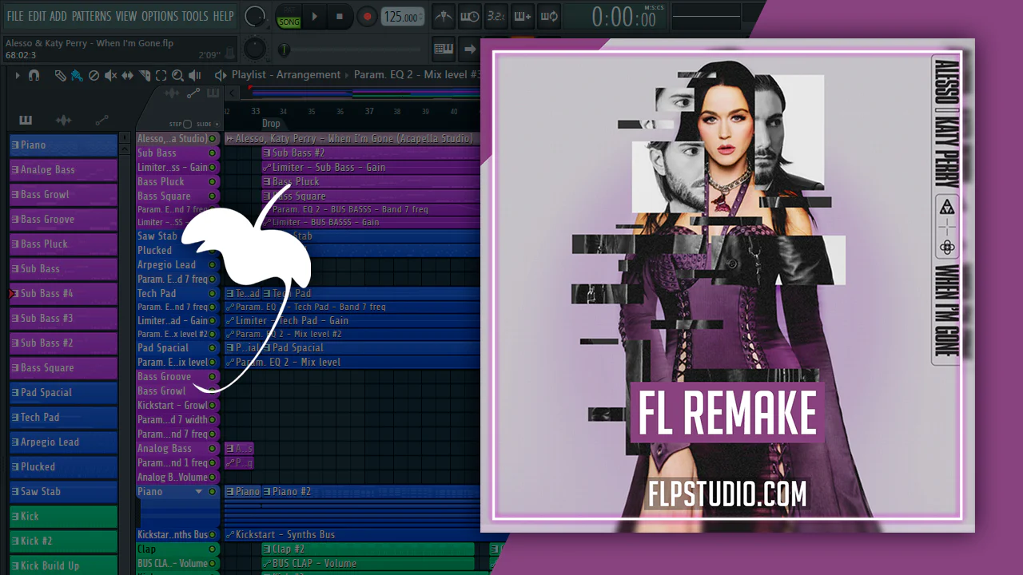Select the playlist magnet snap icon
This screenshot has height=575, width=1023.
[x=34, y=75]
